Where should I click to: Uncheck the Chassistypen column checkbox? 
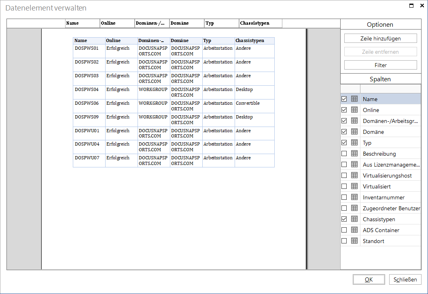[344, 219]
